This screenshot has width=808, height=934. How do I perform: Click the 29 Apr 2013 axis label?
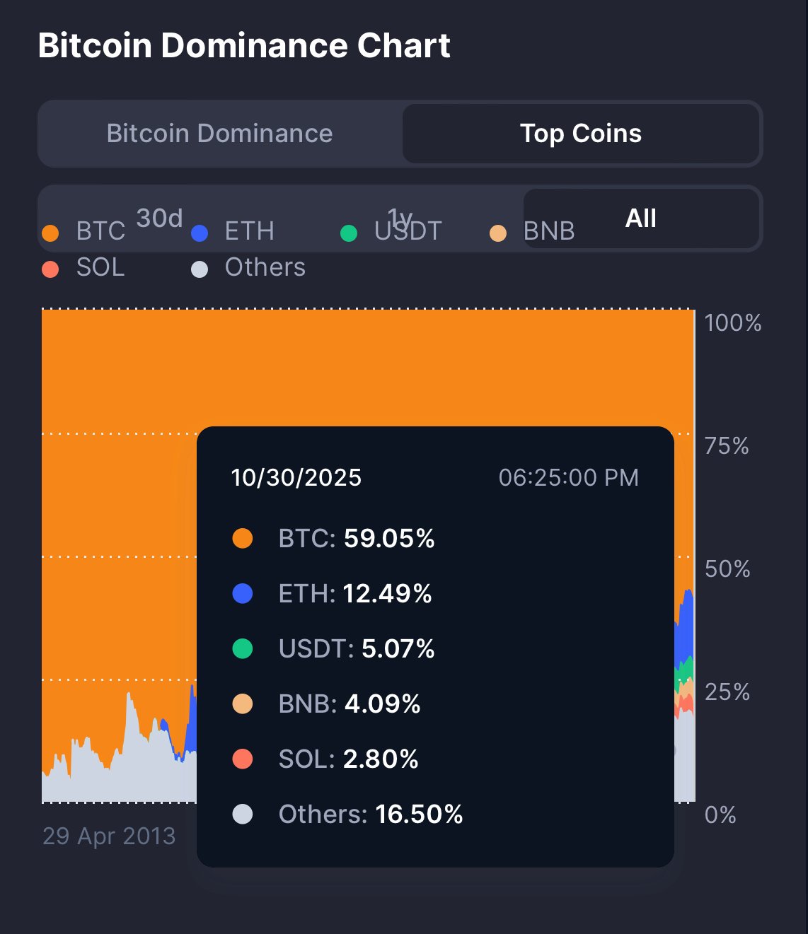pos(109,836)
